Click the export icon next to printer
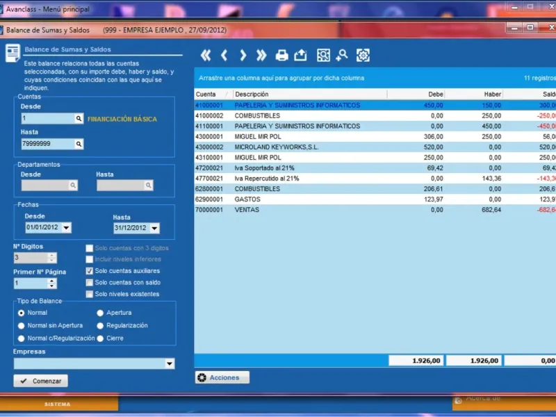556x417 pixels. coord(300,56)
